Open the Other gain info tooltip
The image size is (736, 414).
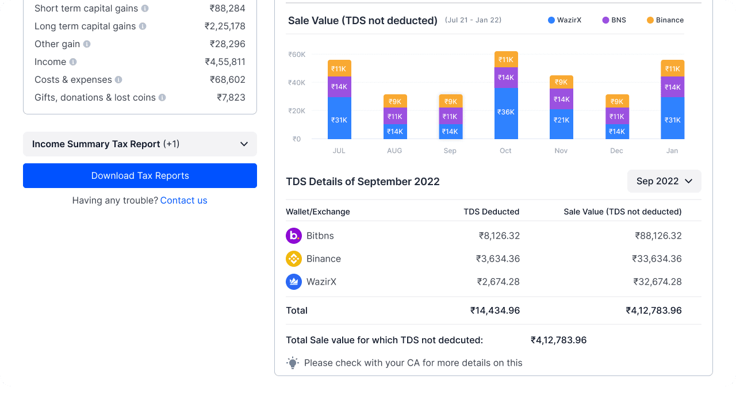click(86, 44)
